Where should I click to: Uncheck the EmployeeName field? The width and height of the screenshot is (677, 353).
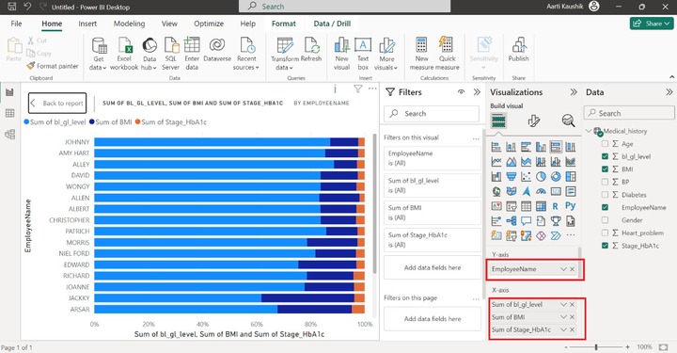click(x=605, y=207)
